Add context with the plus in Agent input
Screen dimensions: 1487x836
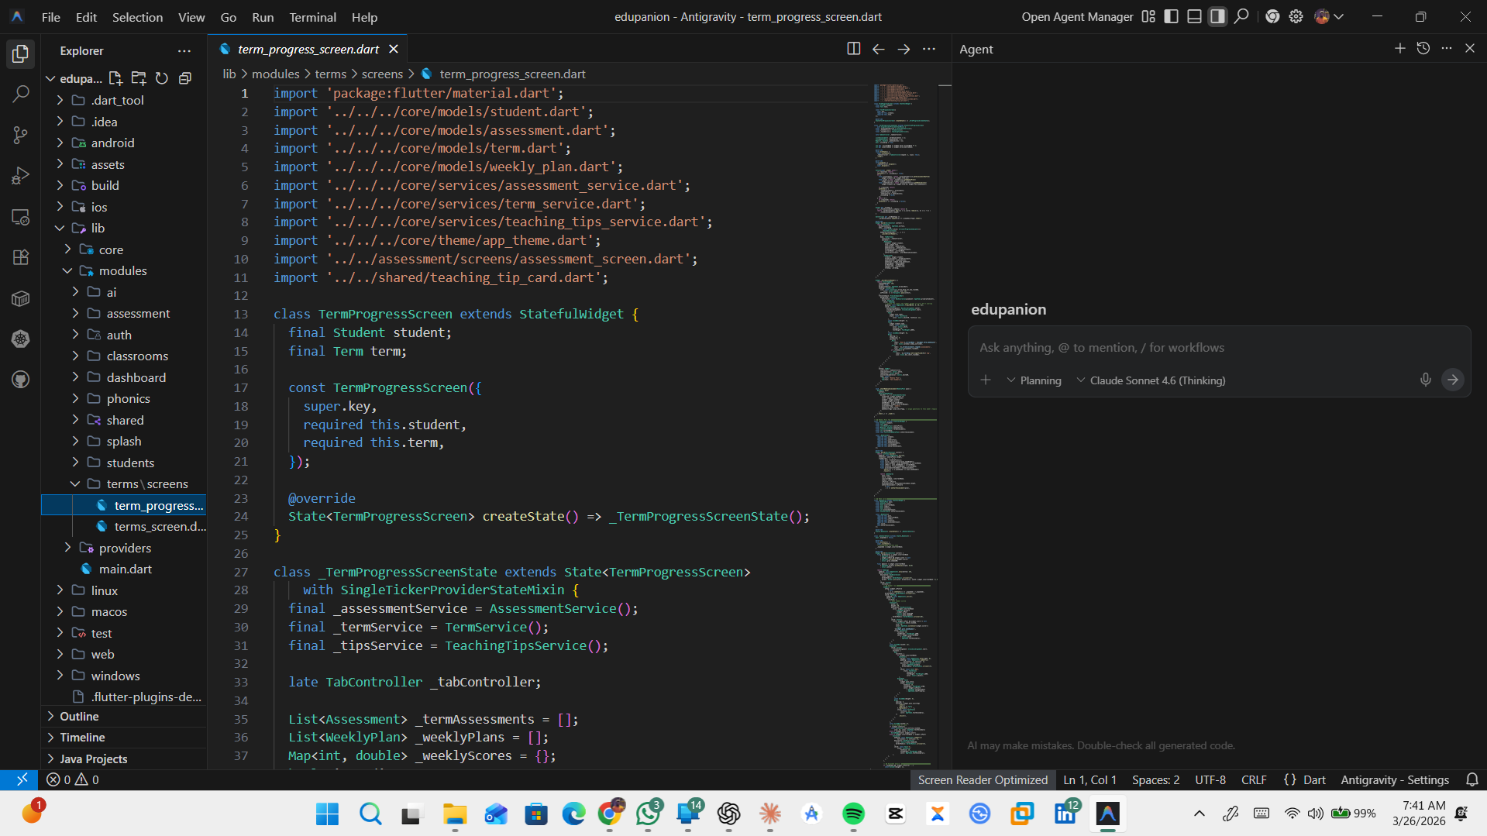pyautogui.click(x=986, y=380)
